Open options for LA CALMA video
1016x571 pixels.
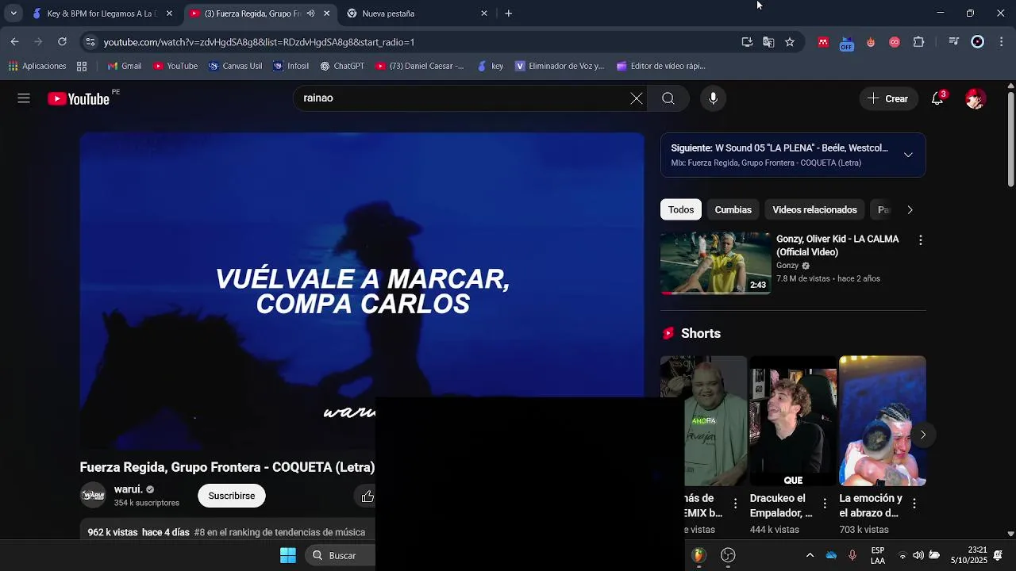click(x=920, y=240)
